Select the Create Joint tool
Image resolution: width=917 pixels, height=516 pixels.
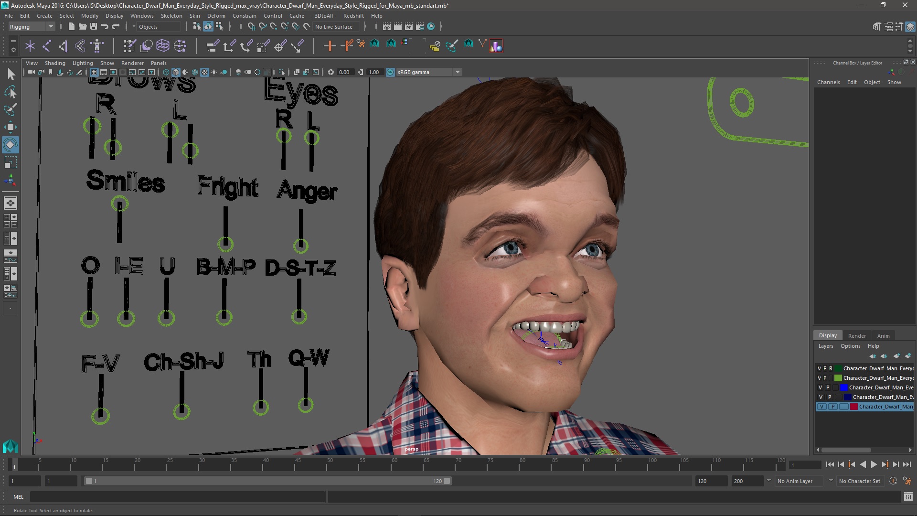[47, 46]
